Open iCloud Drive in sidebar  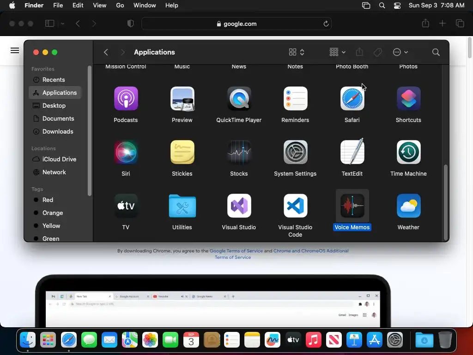point(55,159)
